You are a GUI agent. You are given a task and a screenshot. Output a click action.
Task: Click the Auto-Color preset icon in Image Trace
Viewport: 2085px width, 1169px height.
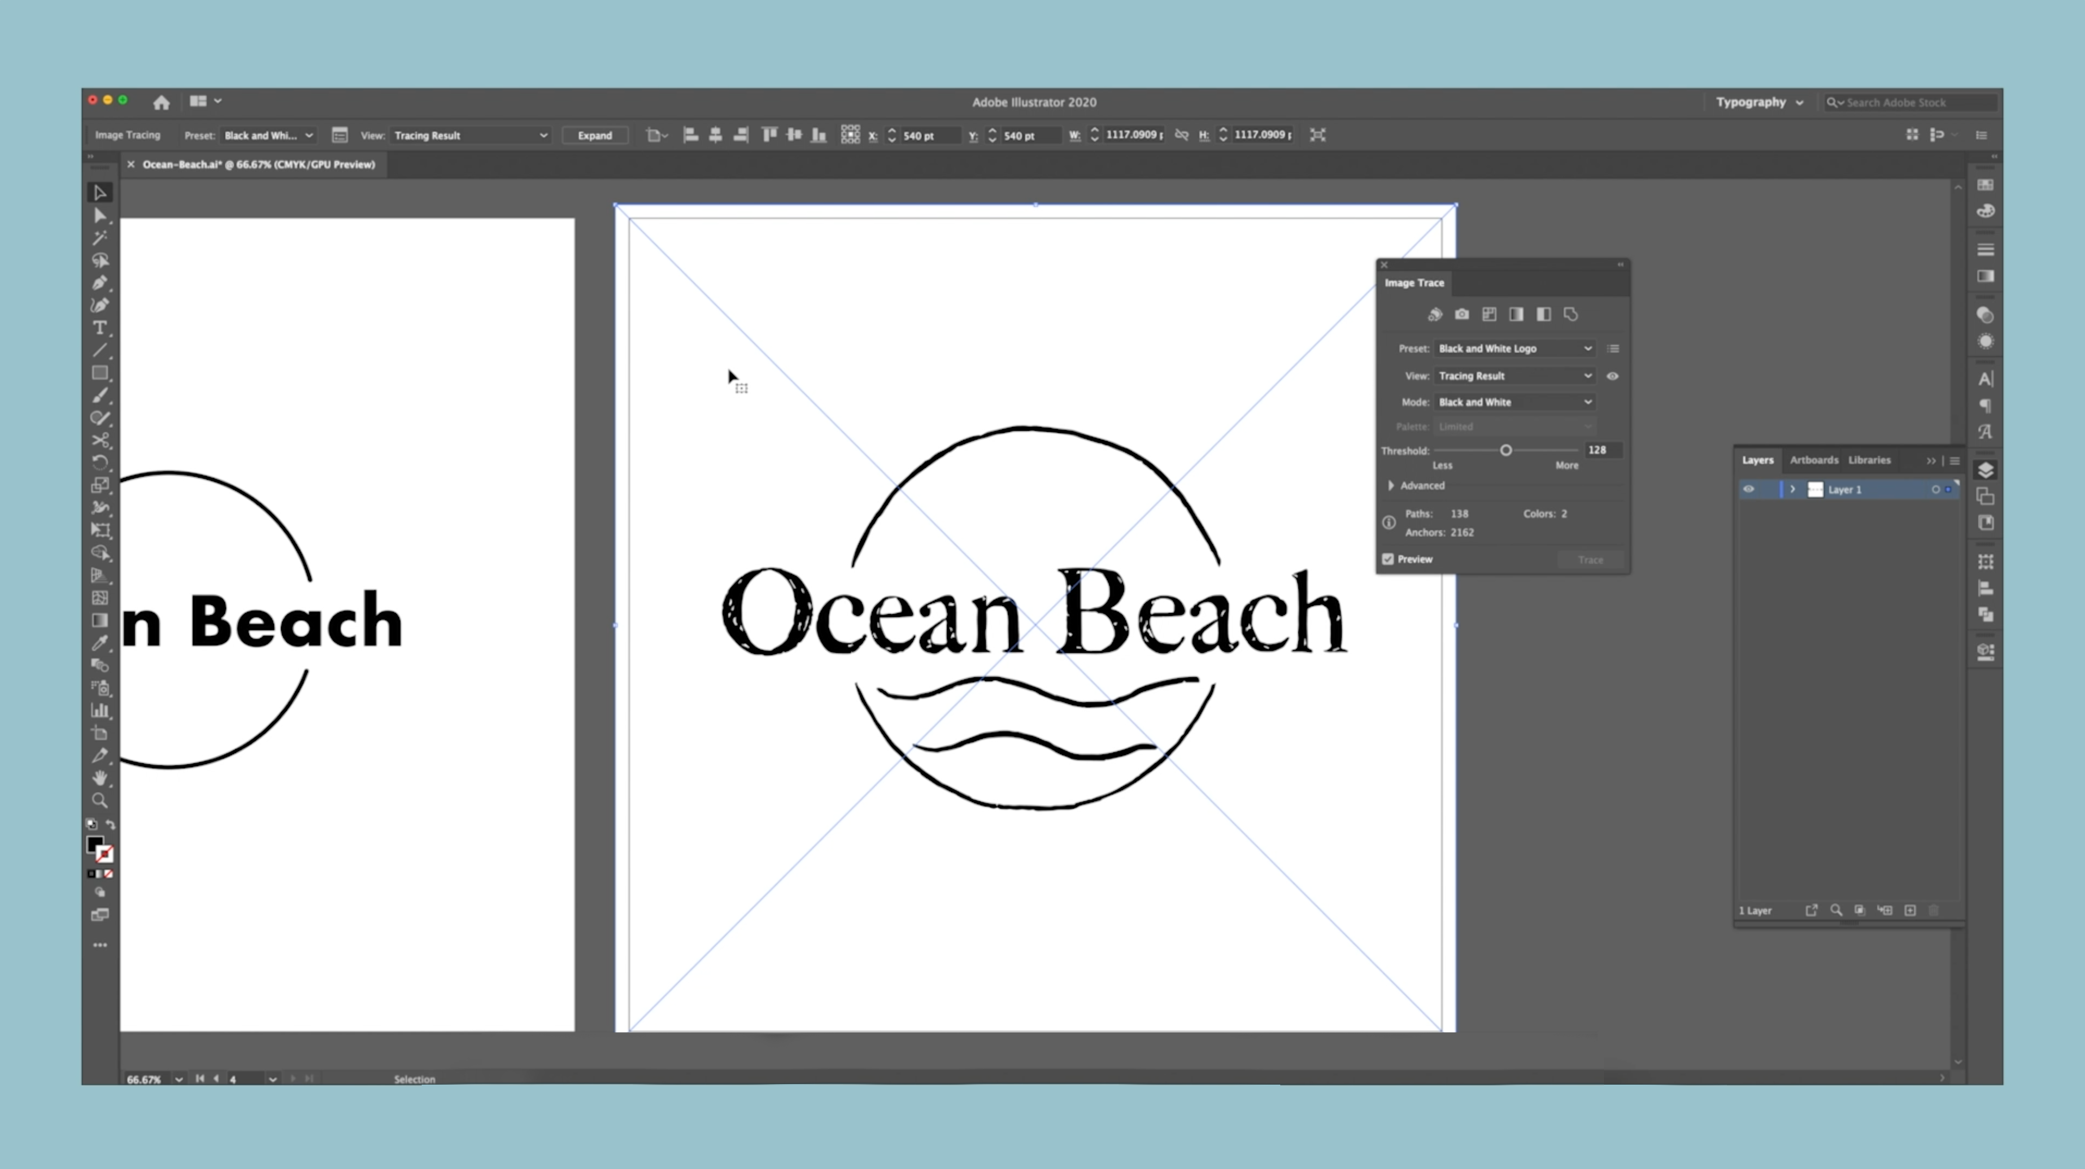(1435, 314)
